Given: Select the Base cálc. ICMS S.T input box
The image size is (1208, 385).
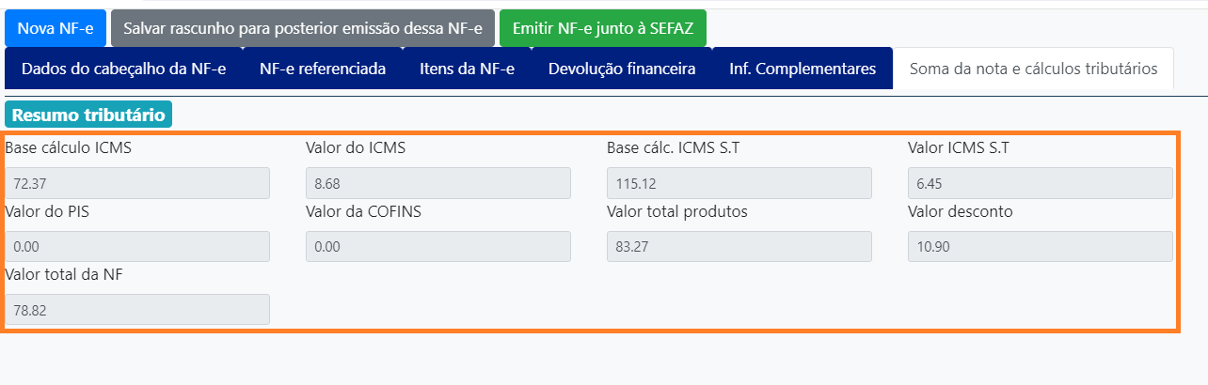Looking at the screenshot, I should click(739, 183).
